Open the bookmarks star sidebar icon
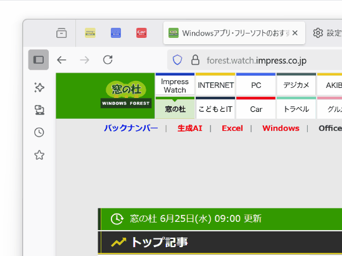 pyautogui.click(x=39, y=155)
